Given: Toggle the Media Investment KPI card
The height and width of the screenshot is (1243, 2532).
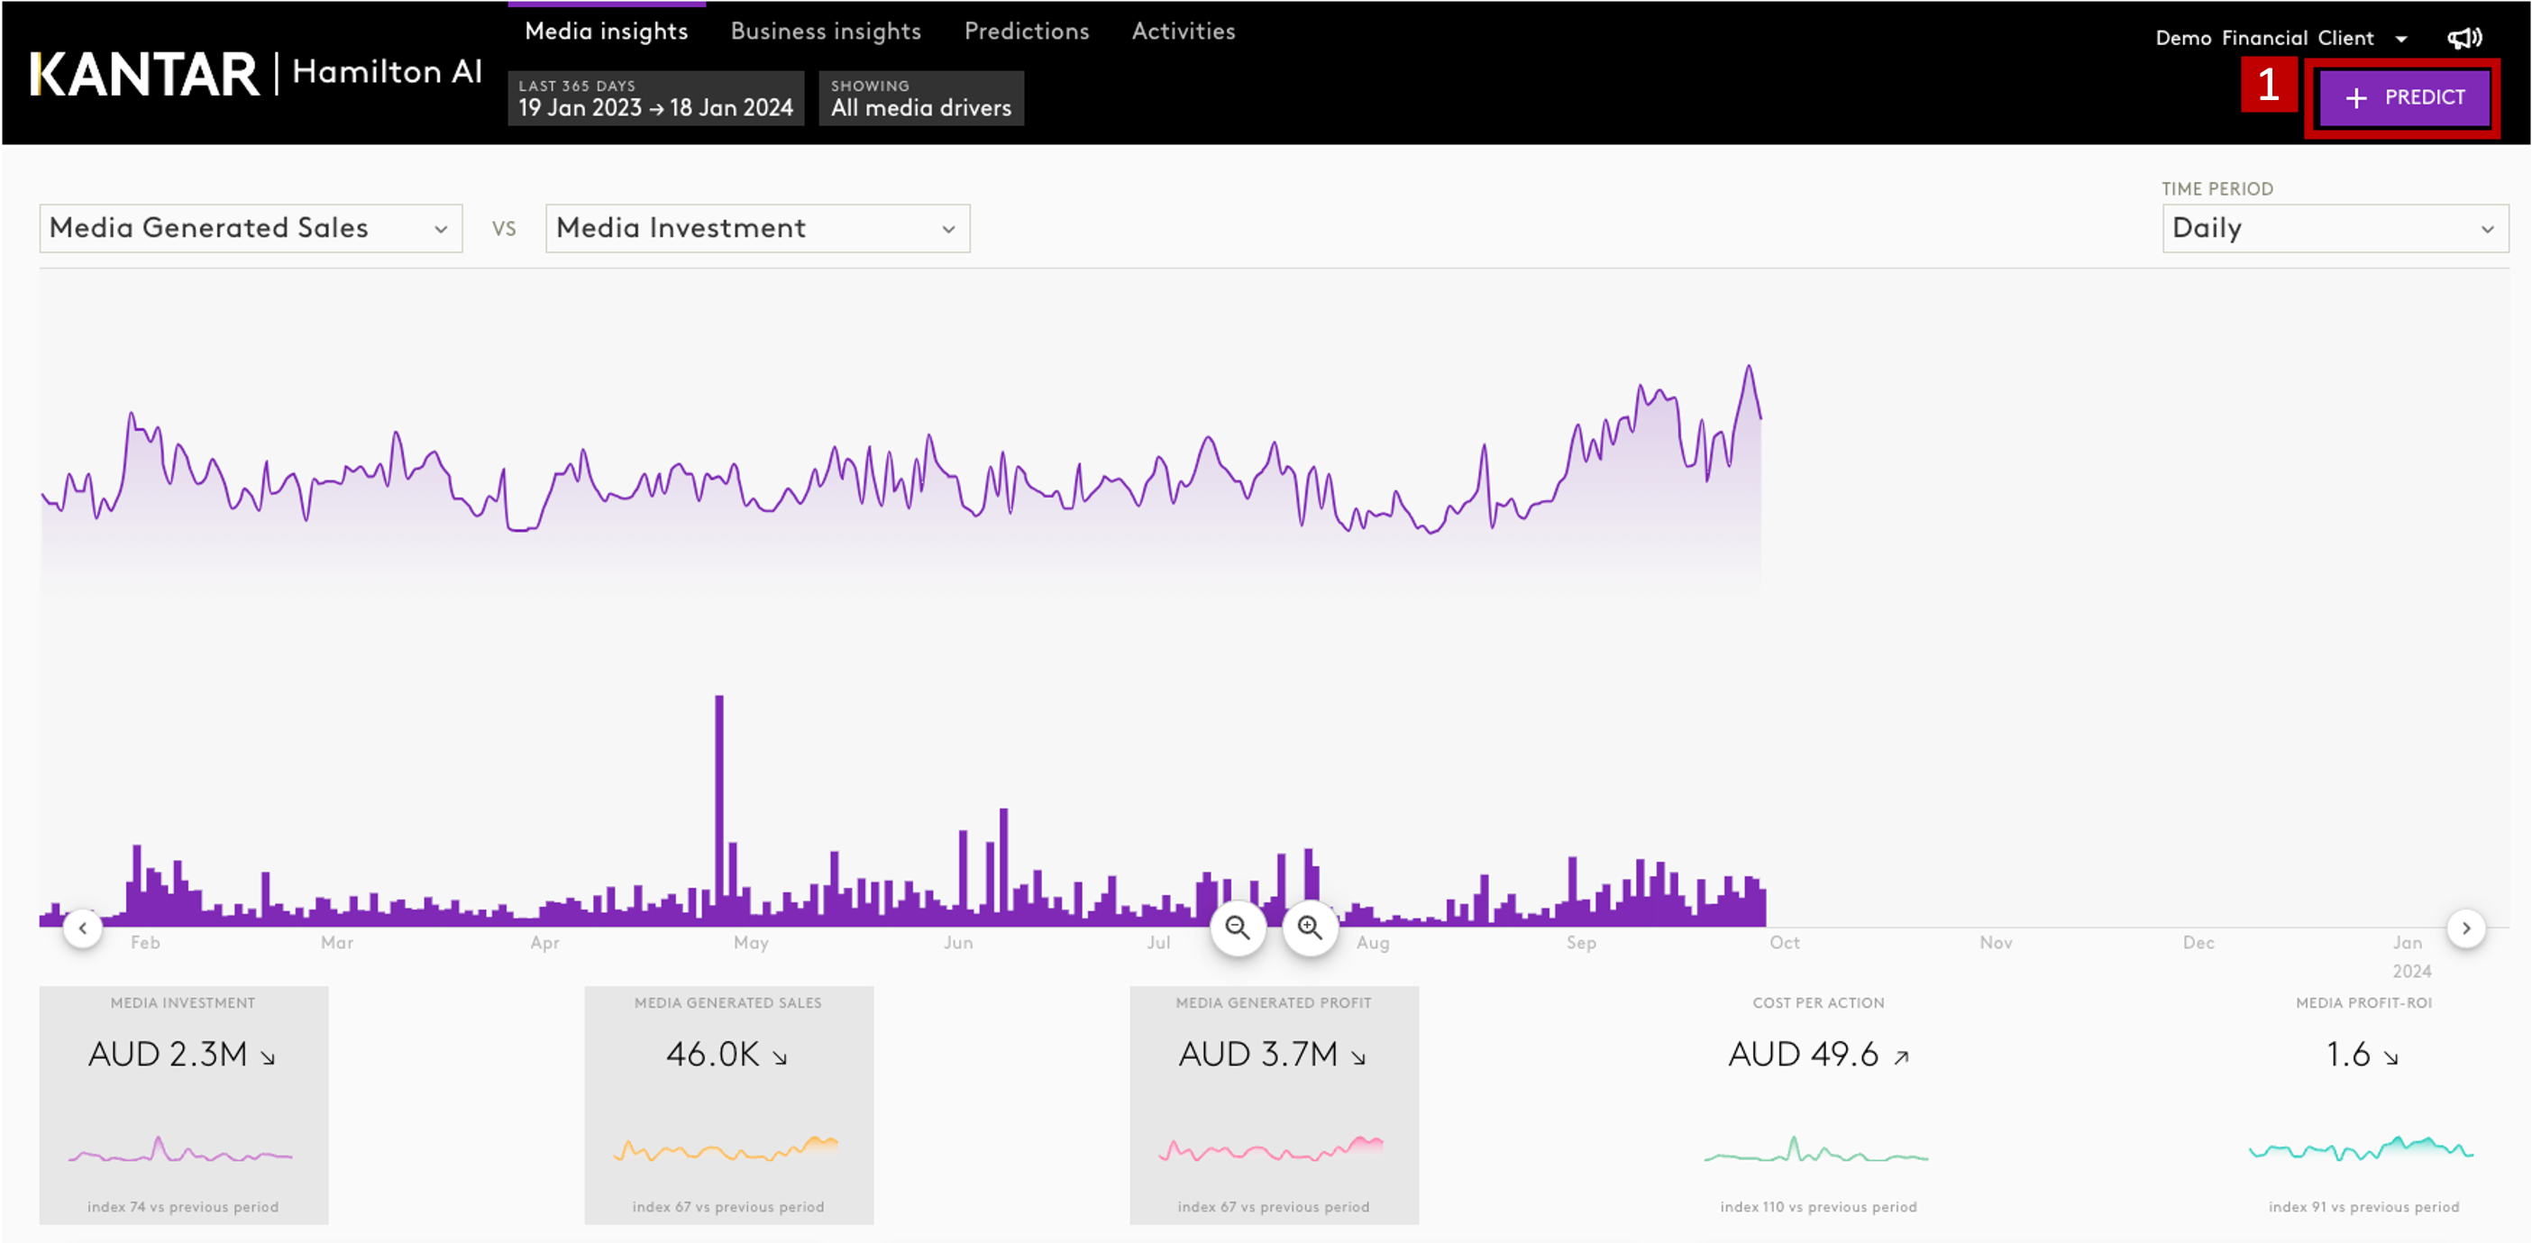Looking at the screenshot, I should (184, 1104).
